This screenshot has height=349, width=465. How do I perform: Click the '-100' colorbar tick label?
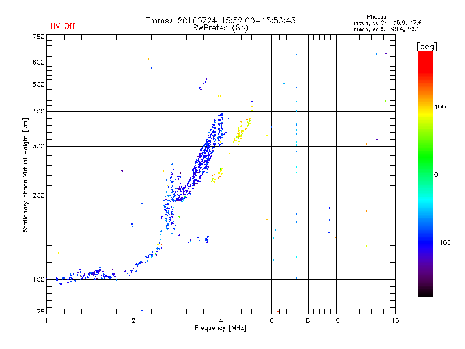pos(442,243)
